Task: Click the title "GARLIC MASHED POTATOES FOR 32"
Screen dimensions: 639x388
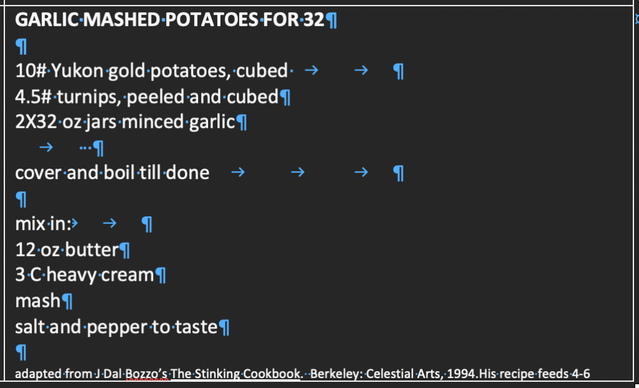Action: pos(169,21)
